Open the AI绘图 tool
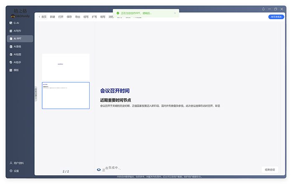292x184 pixels. click(x=17, y=55)
